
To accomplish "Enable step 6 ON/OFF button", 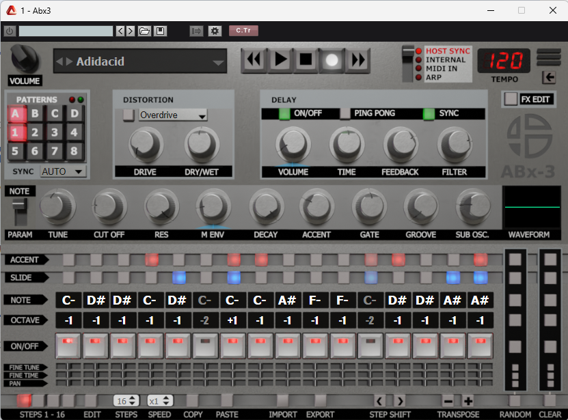I will click(x=205, y=346).
